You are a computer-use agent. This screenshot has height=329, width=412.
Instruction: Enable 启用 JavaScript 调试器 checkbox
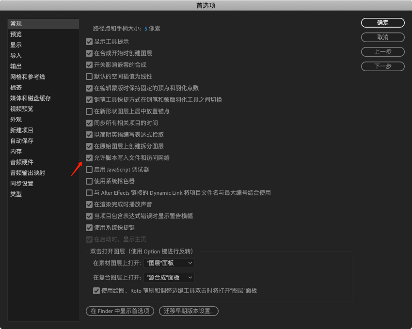pos(89,170)
